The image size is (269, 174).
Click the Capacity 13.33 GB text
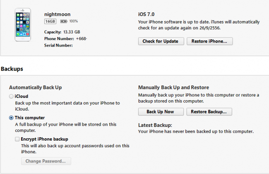(62, 32)
